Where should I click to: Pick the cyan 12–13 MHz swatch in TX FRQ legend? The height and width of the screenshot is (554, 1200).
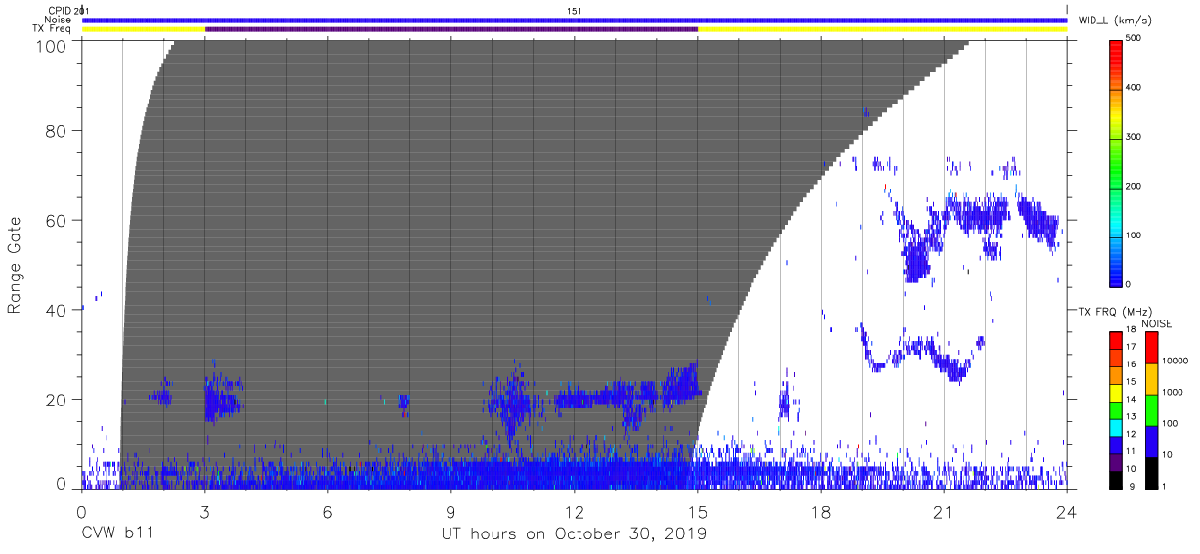tap(1116, 427)
